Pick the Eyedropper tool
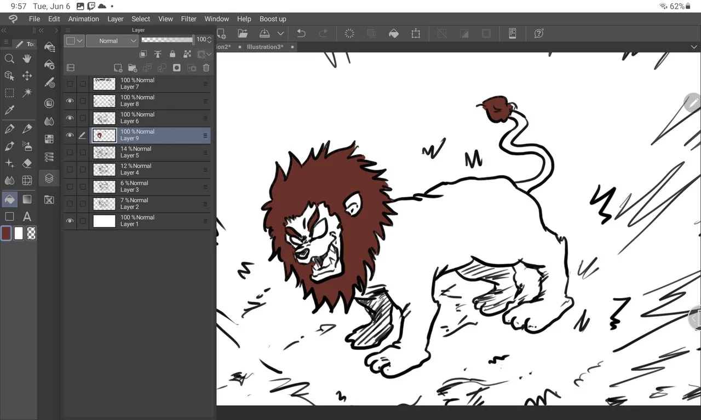Screen dimensions: 701x420 (9, 110)
